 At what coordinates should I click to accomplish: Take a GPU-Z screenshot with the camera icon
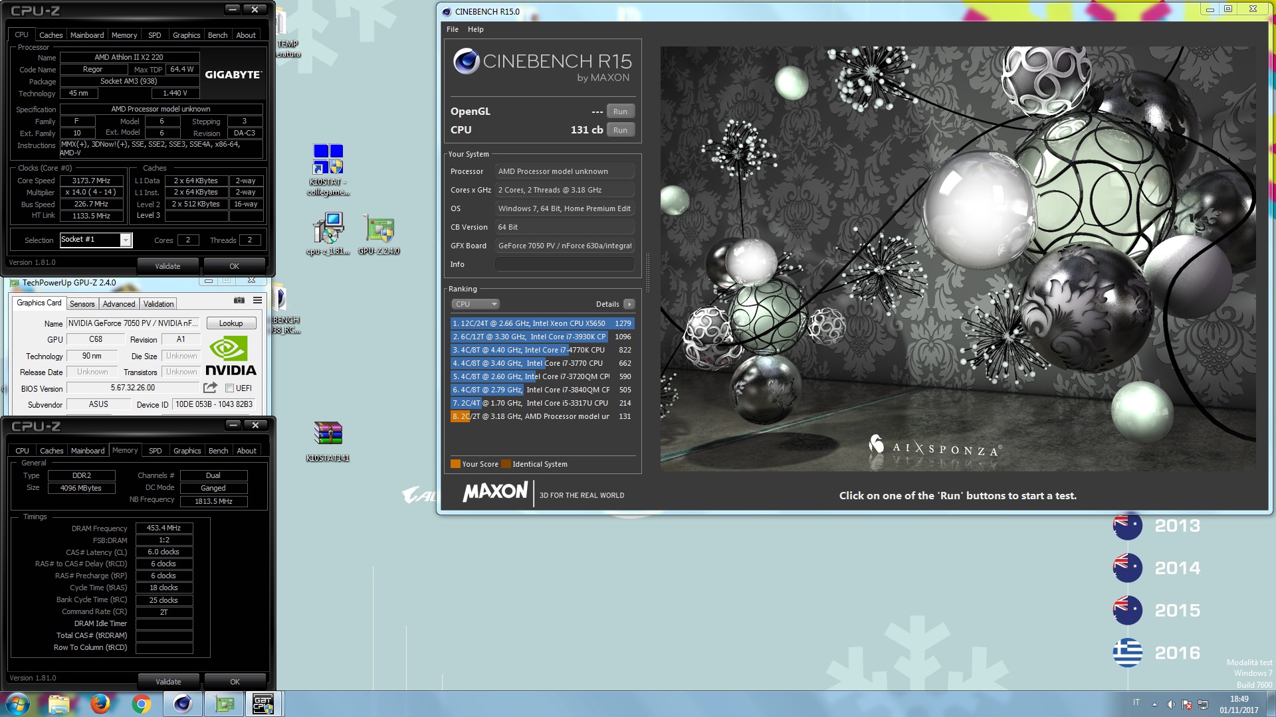[239, 301]
